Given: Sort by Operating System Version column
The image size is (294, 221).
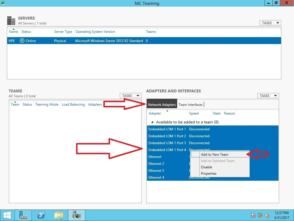Looking at the screenshot, I should pos(95,32).
